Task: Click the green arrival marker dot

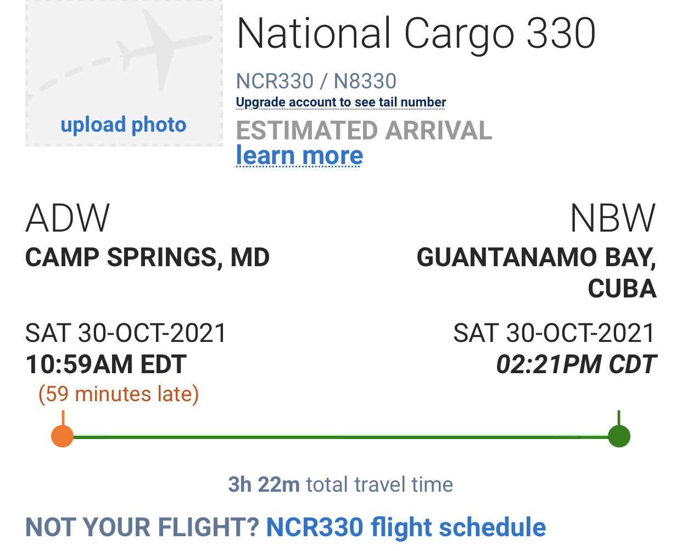Action: point(619,437)
